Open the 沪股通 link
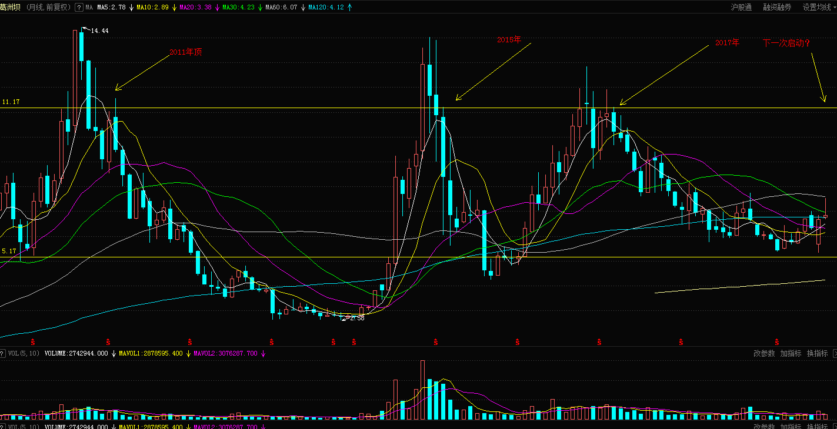 741,7
